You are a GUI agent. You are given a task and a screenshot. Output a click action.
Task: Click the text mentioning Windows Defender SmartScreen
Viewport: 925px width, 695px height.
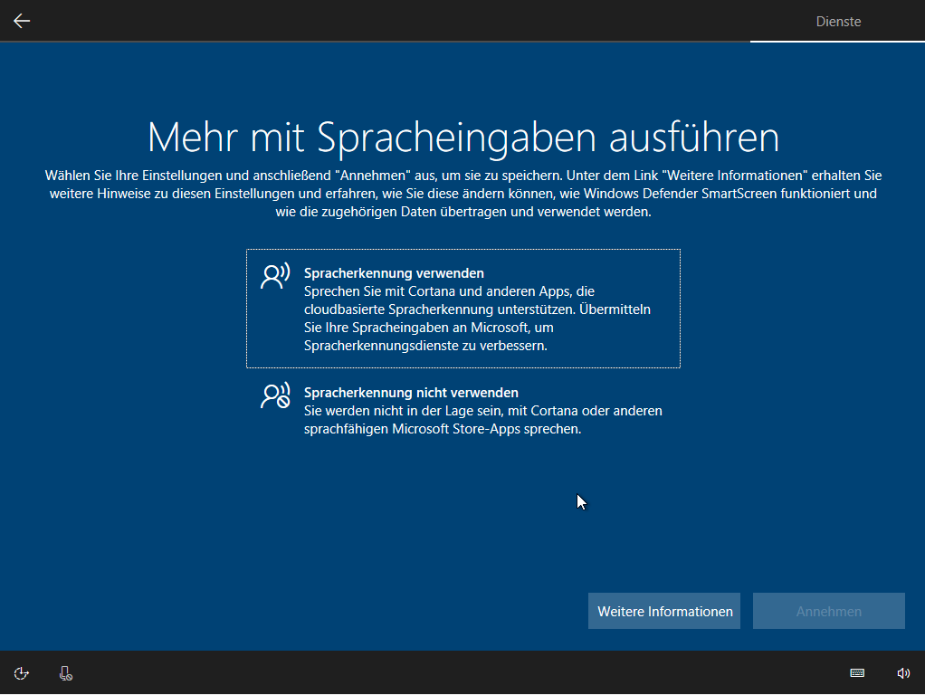pos(463,194)
